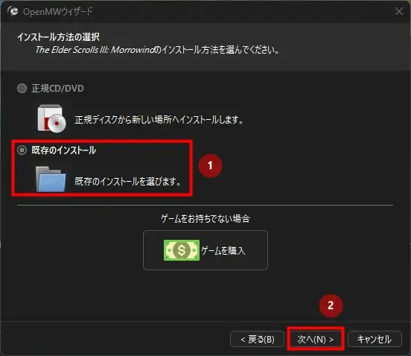Click the OpenMW logo in title bar
The image size is (411, 356).
13,11
